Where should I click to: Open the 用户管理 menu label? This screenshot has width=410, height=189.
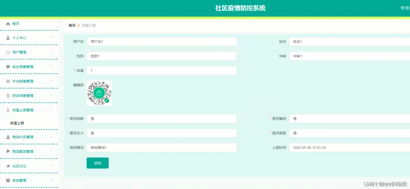pos(19,52)
